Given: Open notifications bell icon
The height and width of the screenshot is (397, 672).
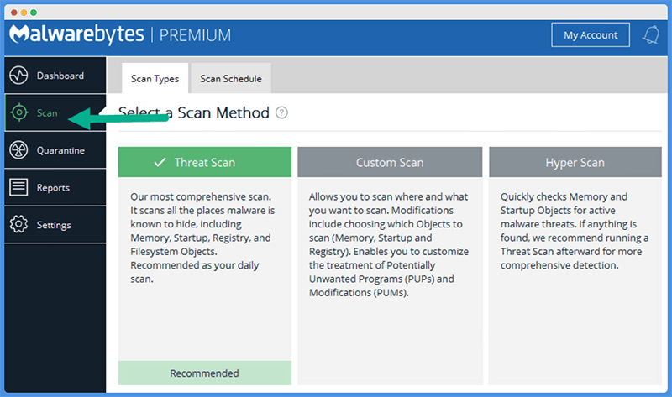Looking at the screenshot, I should click(651, 34).
